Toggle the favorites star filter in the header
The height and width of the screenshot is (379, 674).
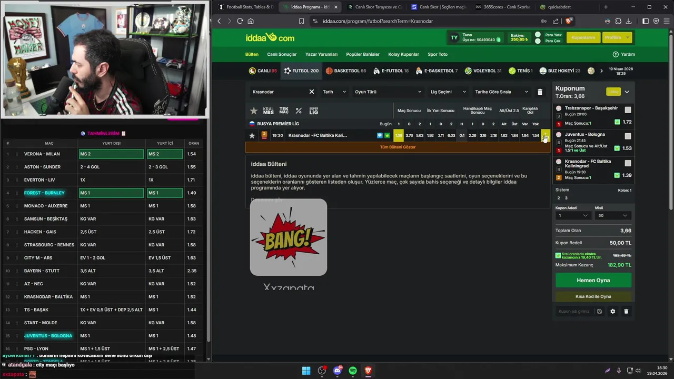coord(254,111)
